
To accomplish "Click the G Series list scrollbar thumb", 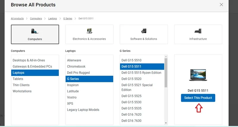I will [166, 73].
